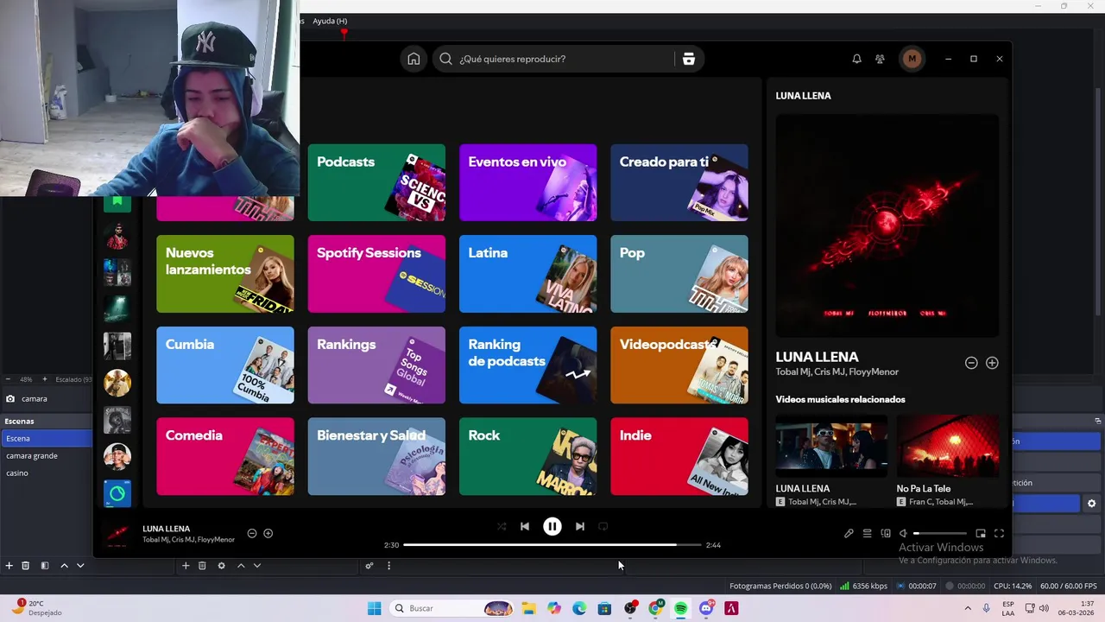Add a new scene with OBS plus icon
This screenshot has width=1105, height=622.
pos(9,566)
